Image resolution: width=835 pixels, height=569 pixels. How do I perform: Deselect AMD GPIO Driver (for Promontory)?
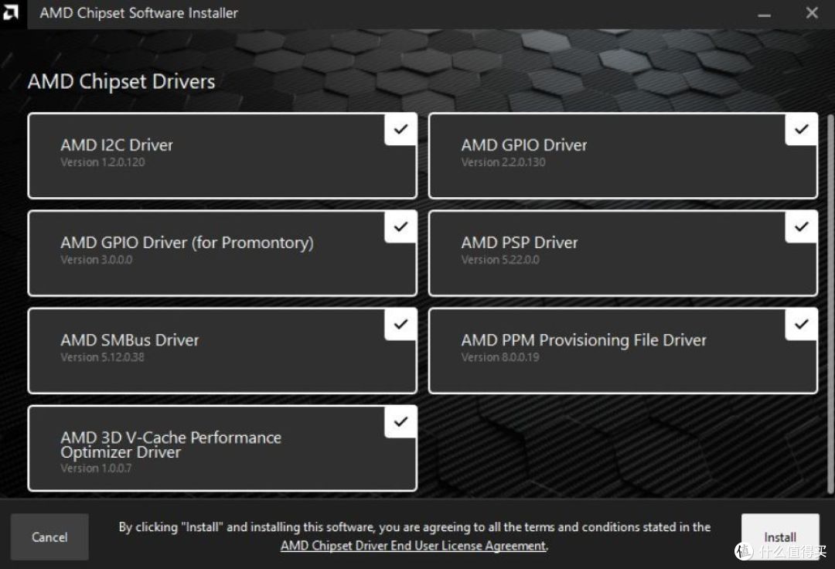[400, 227]
